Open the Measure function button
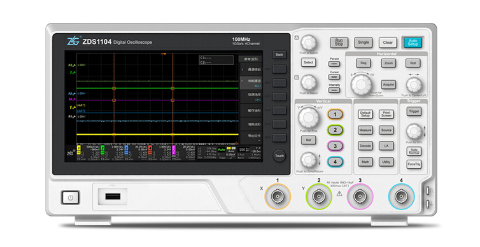Screen dimensions: 480x247 tap(365, 130)
